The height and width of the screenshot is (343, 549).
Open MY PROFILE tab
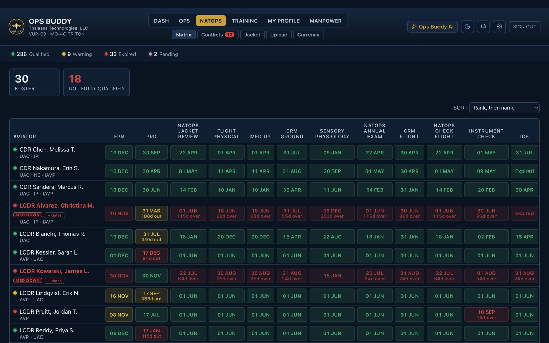(x=283, y=21)
